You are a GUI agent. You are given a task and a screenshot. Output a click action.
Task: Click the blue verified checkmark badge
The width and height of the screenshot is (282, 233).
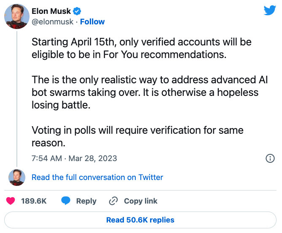pos(77,11)
